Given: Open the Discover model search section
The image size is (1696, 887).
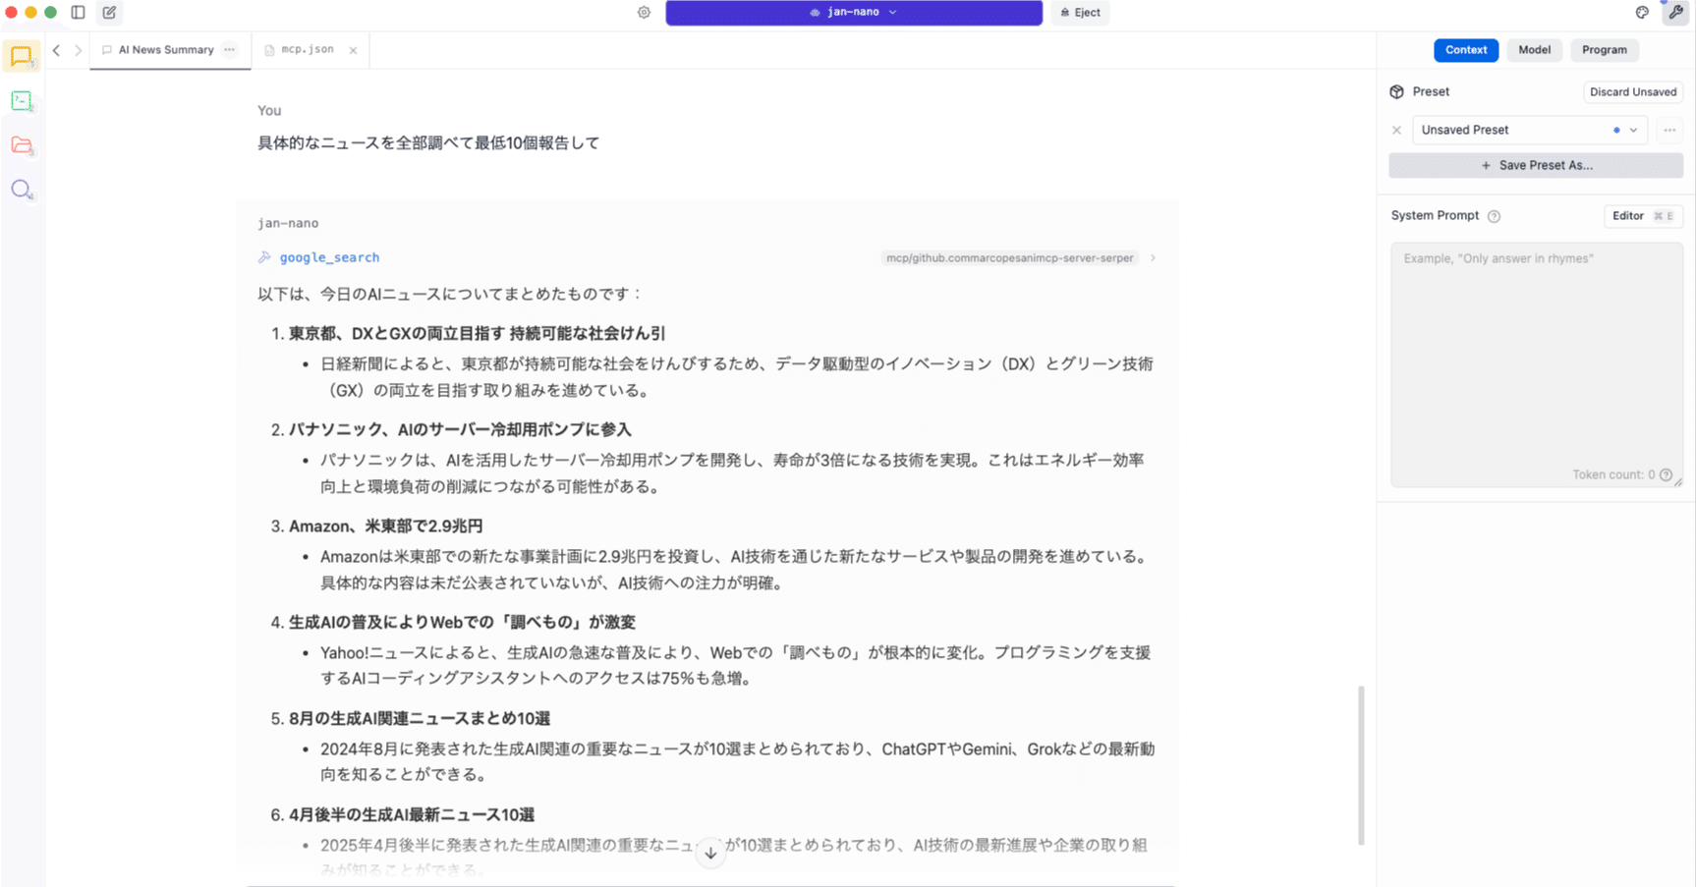Looking at the screenshot, I should pyautogui.click(x=22, y=189).
